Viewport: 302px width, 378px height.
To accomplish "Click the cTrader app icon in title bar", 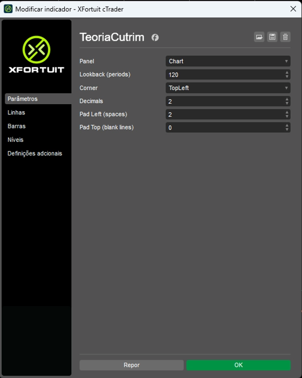I will point(8,9).
